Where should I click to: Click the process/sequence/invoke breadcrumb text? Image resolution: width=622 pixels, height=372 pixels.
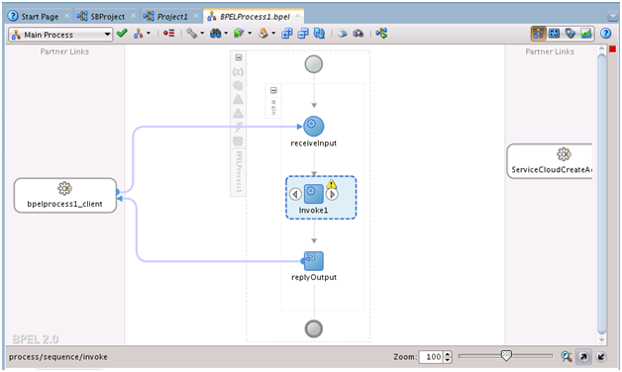tap(57, 357)
